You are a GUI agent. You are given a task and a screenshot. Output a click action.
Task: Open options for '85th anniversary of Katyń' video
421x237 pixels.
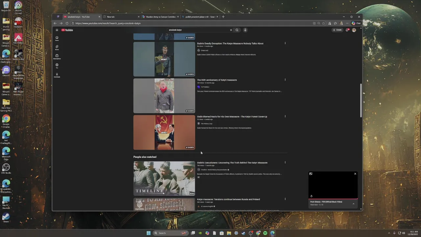coord(285,80)
